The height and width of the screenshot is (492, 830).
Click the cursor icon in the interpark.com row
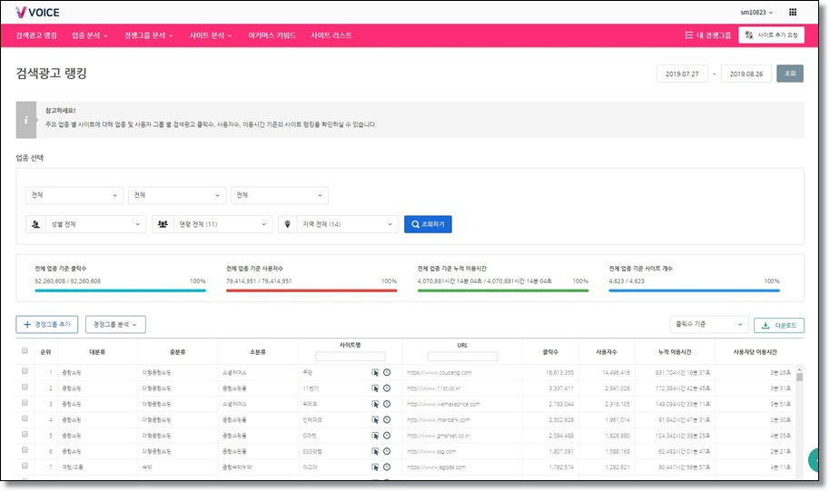[x=375, y=420]
